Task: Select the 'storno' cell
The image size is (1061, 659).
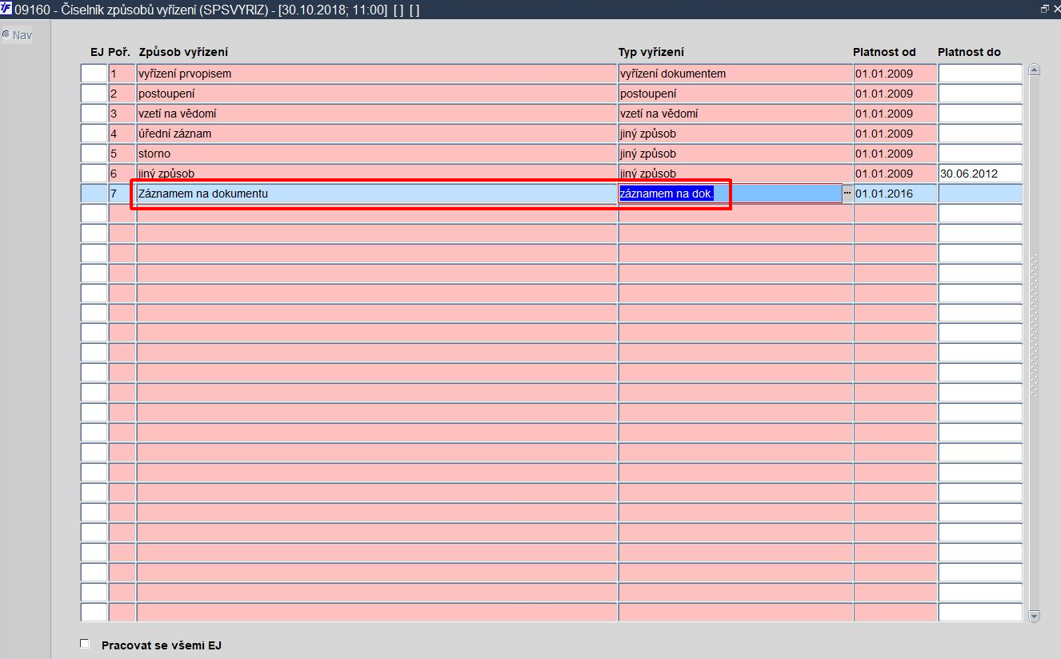Action: point(377,154)
